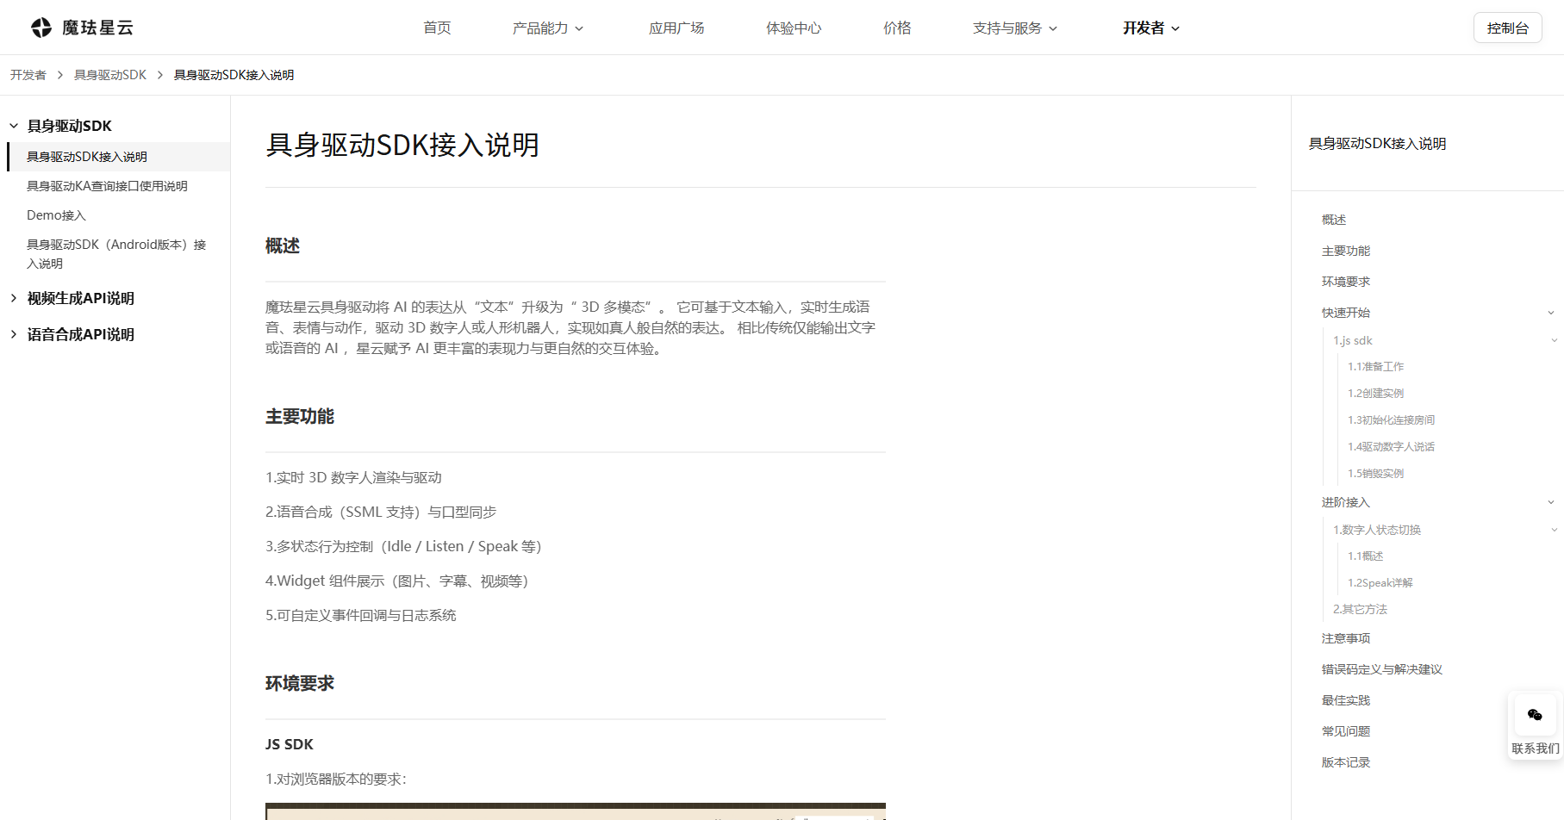Jump to 版本记录 in the page outline
Viewport: 1564px width, 820px height.
click(1346, 762)
